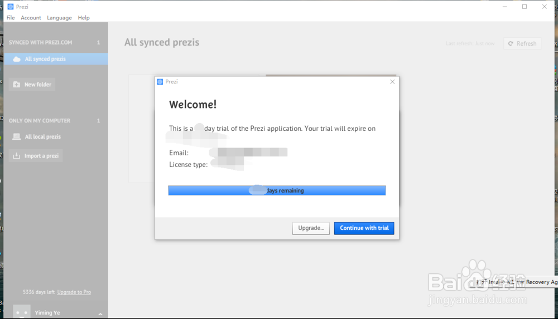Image resolution: width=558 pixels, height=319 pixels.
Task: Click the SYNCED WITH PREZI.COM header
Action: click(x=40, y=42)
